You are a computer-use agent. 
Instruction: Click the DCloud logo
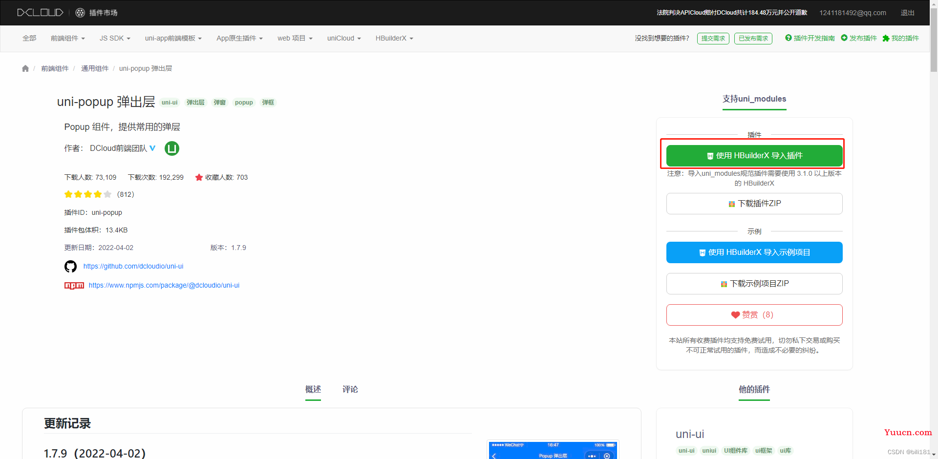[x=40, y=12]
